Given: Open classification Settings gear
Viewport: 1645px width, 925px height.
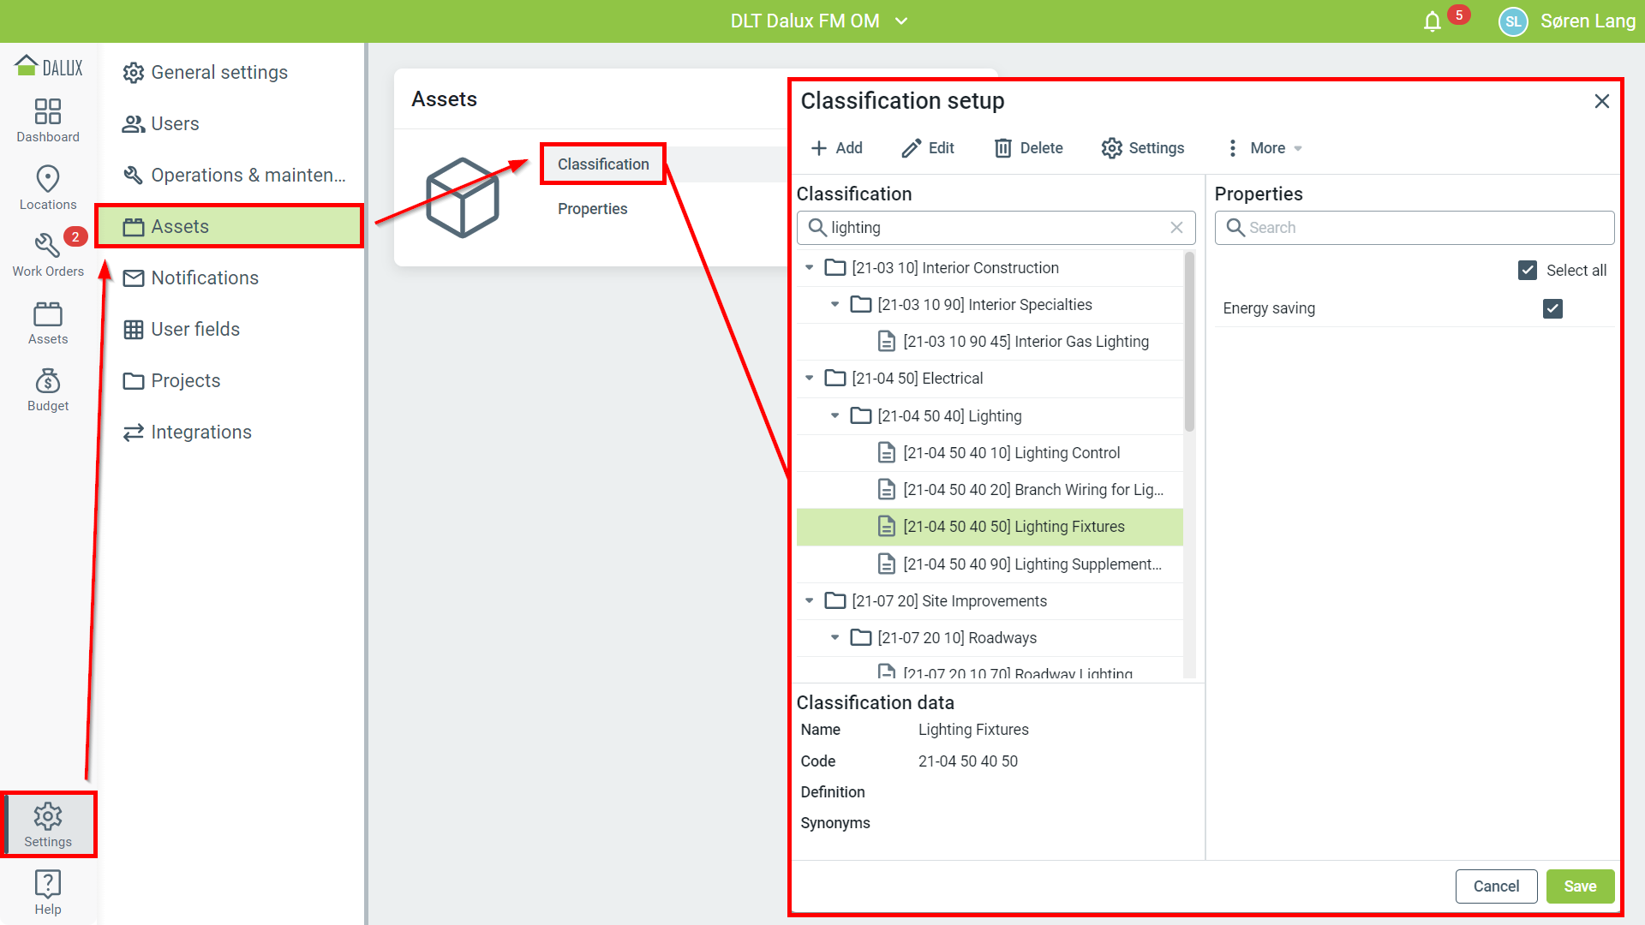Looking at the screenshot, I should 1143,148.
